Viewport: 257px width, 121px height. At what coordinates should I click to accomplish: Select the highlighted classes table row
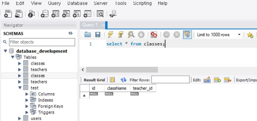pyautogui.click(x=39, y=76)
